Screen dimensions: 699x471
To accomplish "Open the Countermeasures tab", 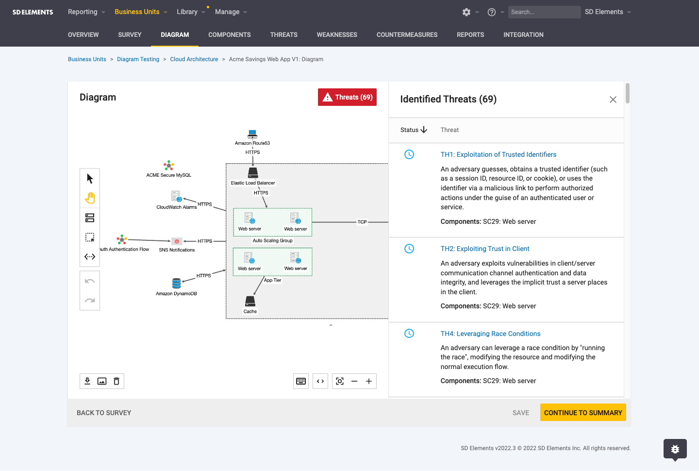I will coord(407,35).
